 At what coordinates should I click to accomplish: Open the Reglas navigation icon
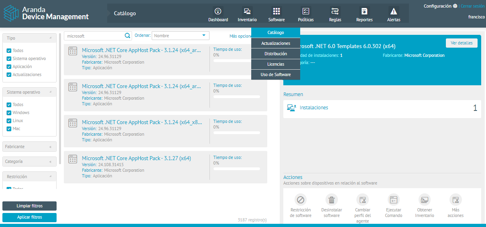[x=335, y=11]
